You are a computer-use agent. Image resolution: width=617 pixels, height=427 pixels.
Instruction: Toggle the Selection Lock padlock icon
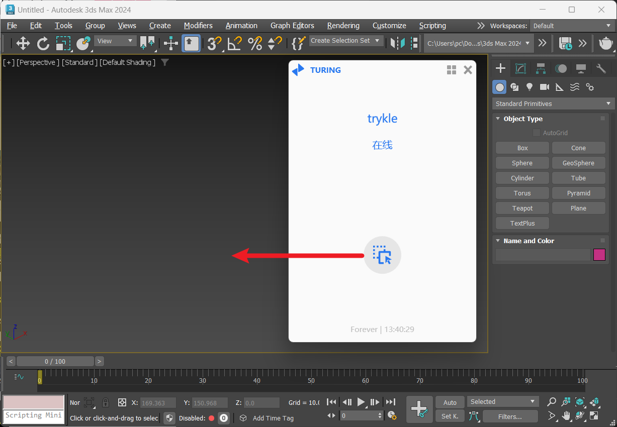coord(106,402)
